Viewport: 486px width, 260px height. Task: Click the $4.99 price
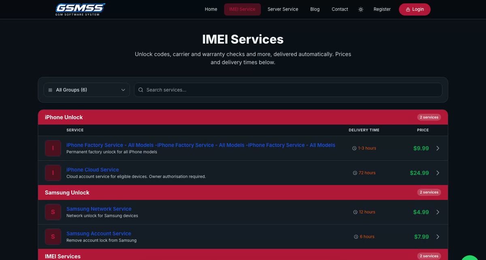click(x=421, y=212)
